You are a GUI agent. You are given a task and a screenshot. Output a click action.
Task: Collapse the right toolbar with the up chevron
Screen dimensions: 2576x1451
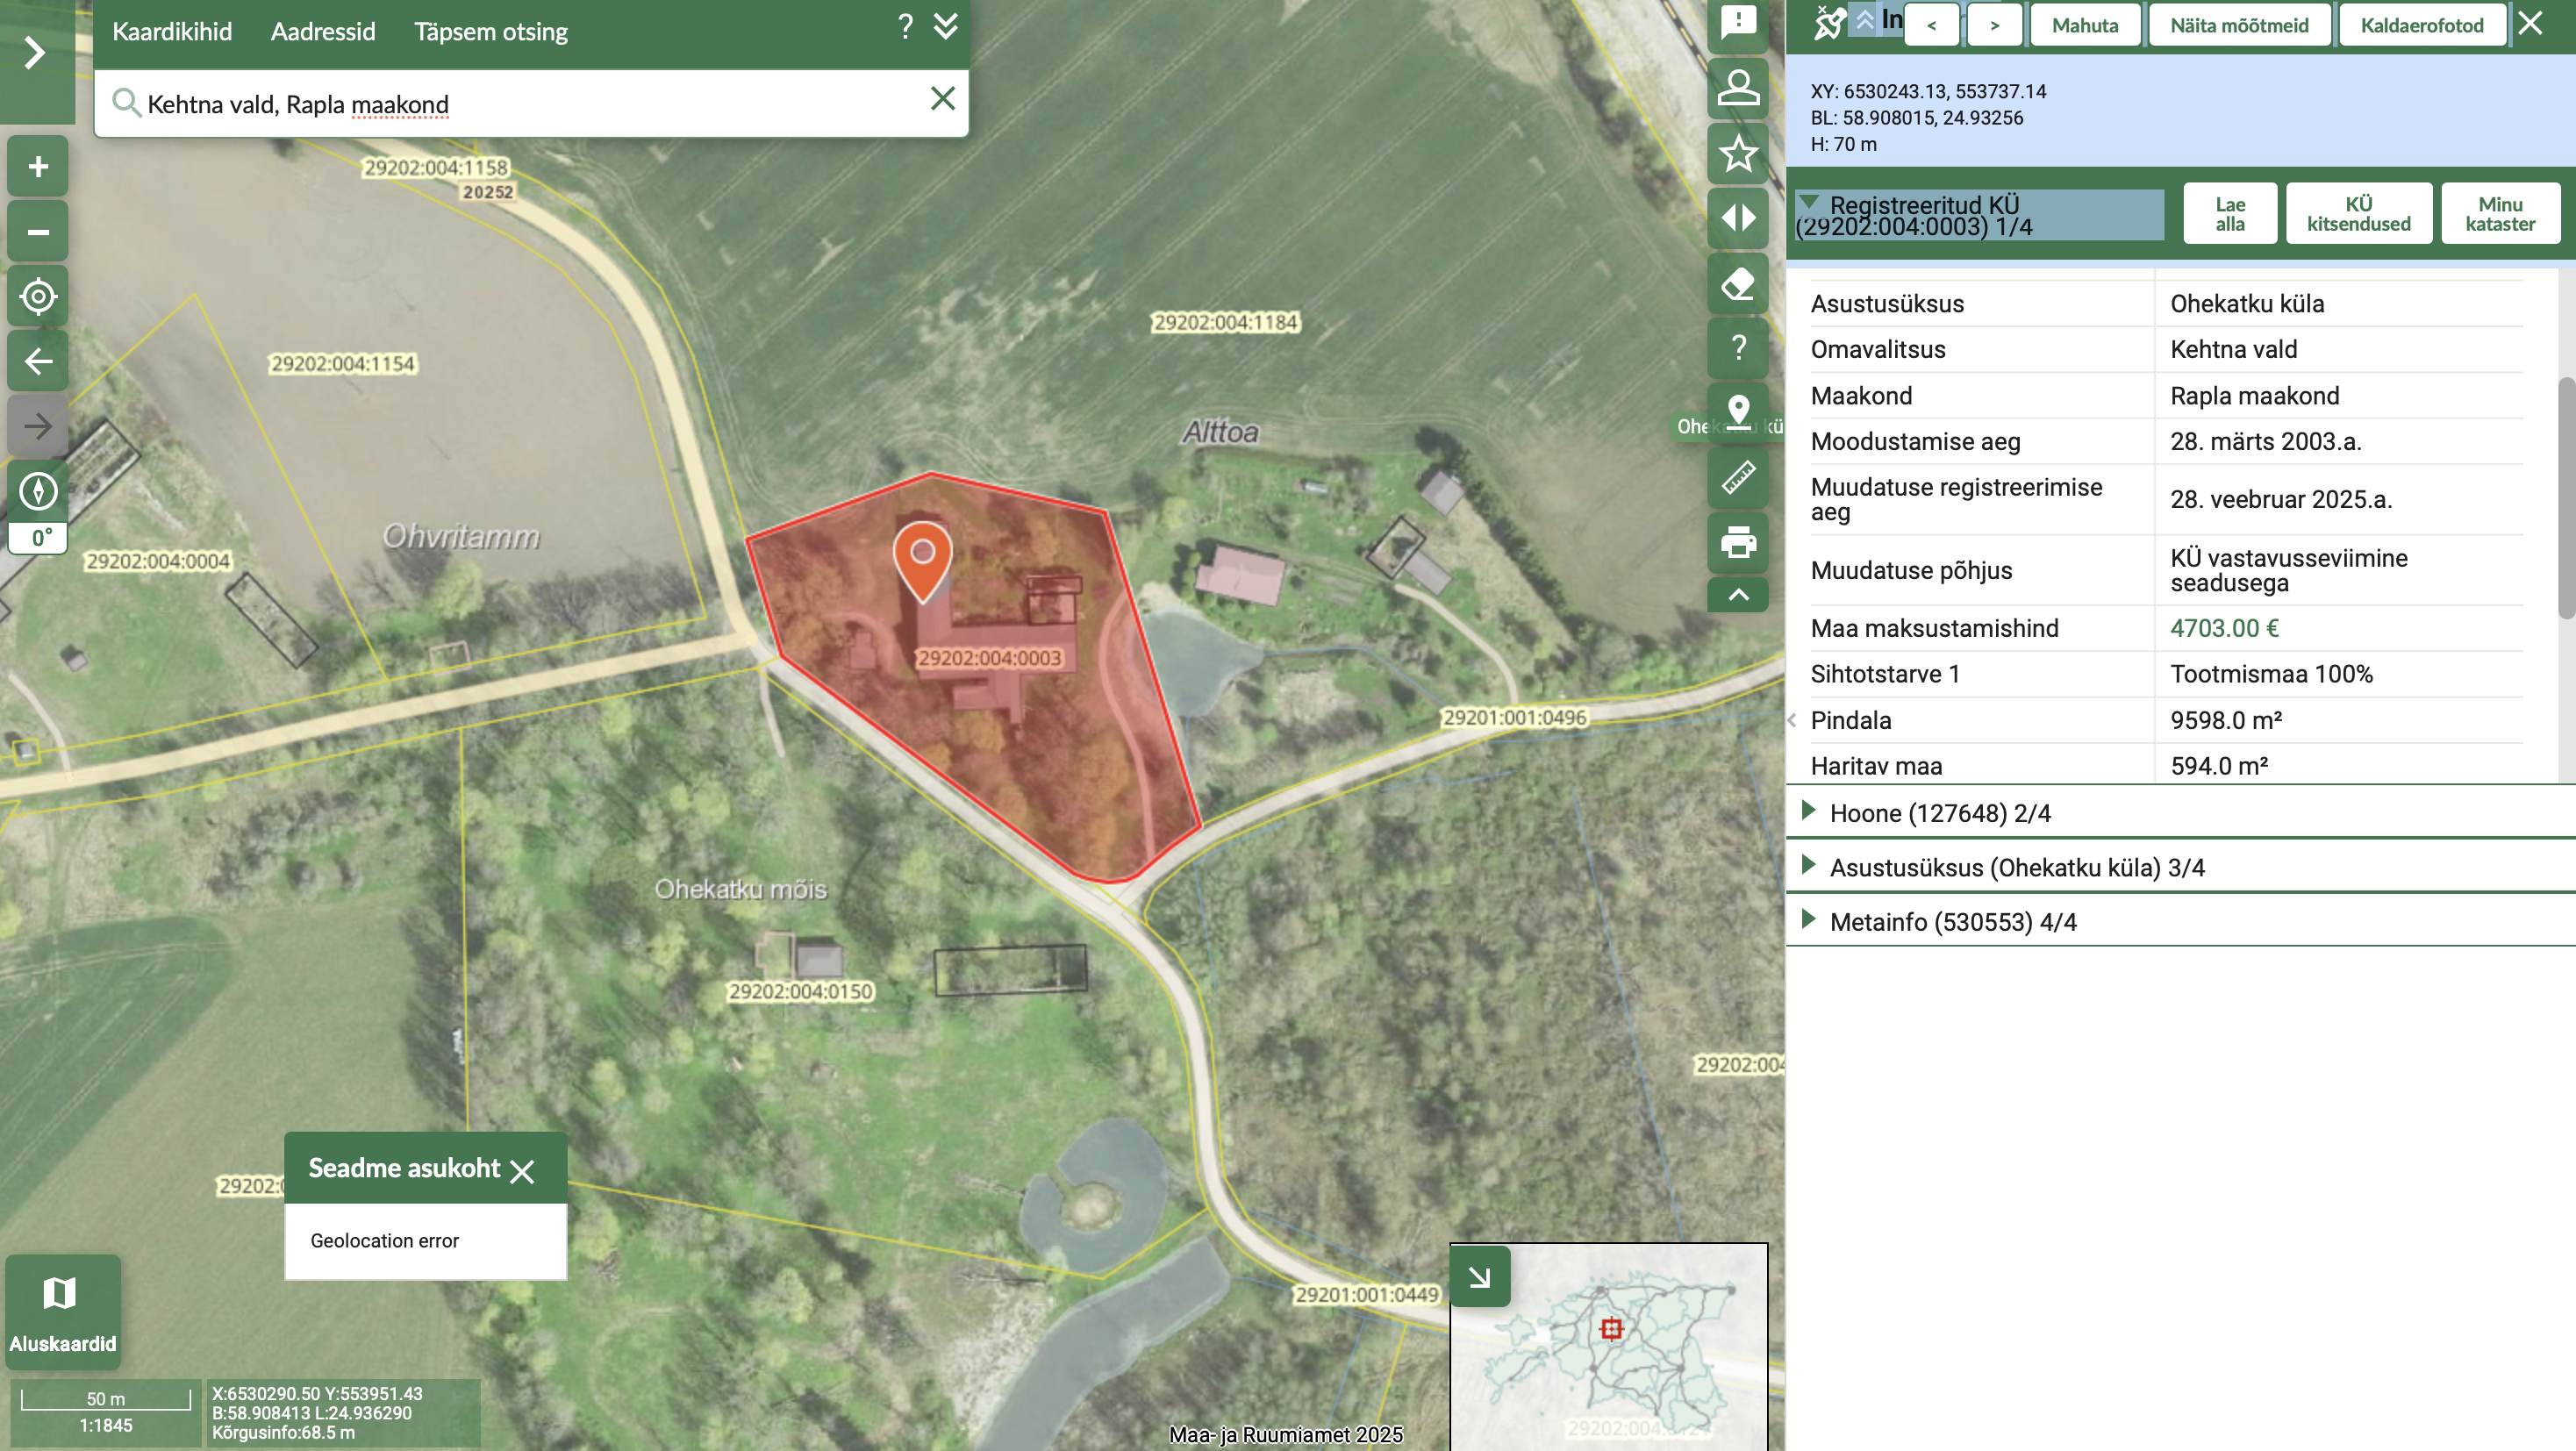click(1738, 595)
